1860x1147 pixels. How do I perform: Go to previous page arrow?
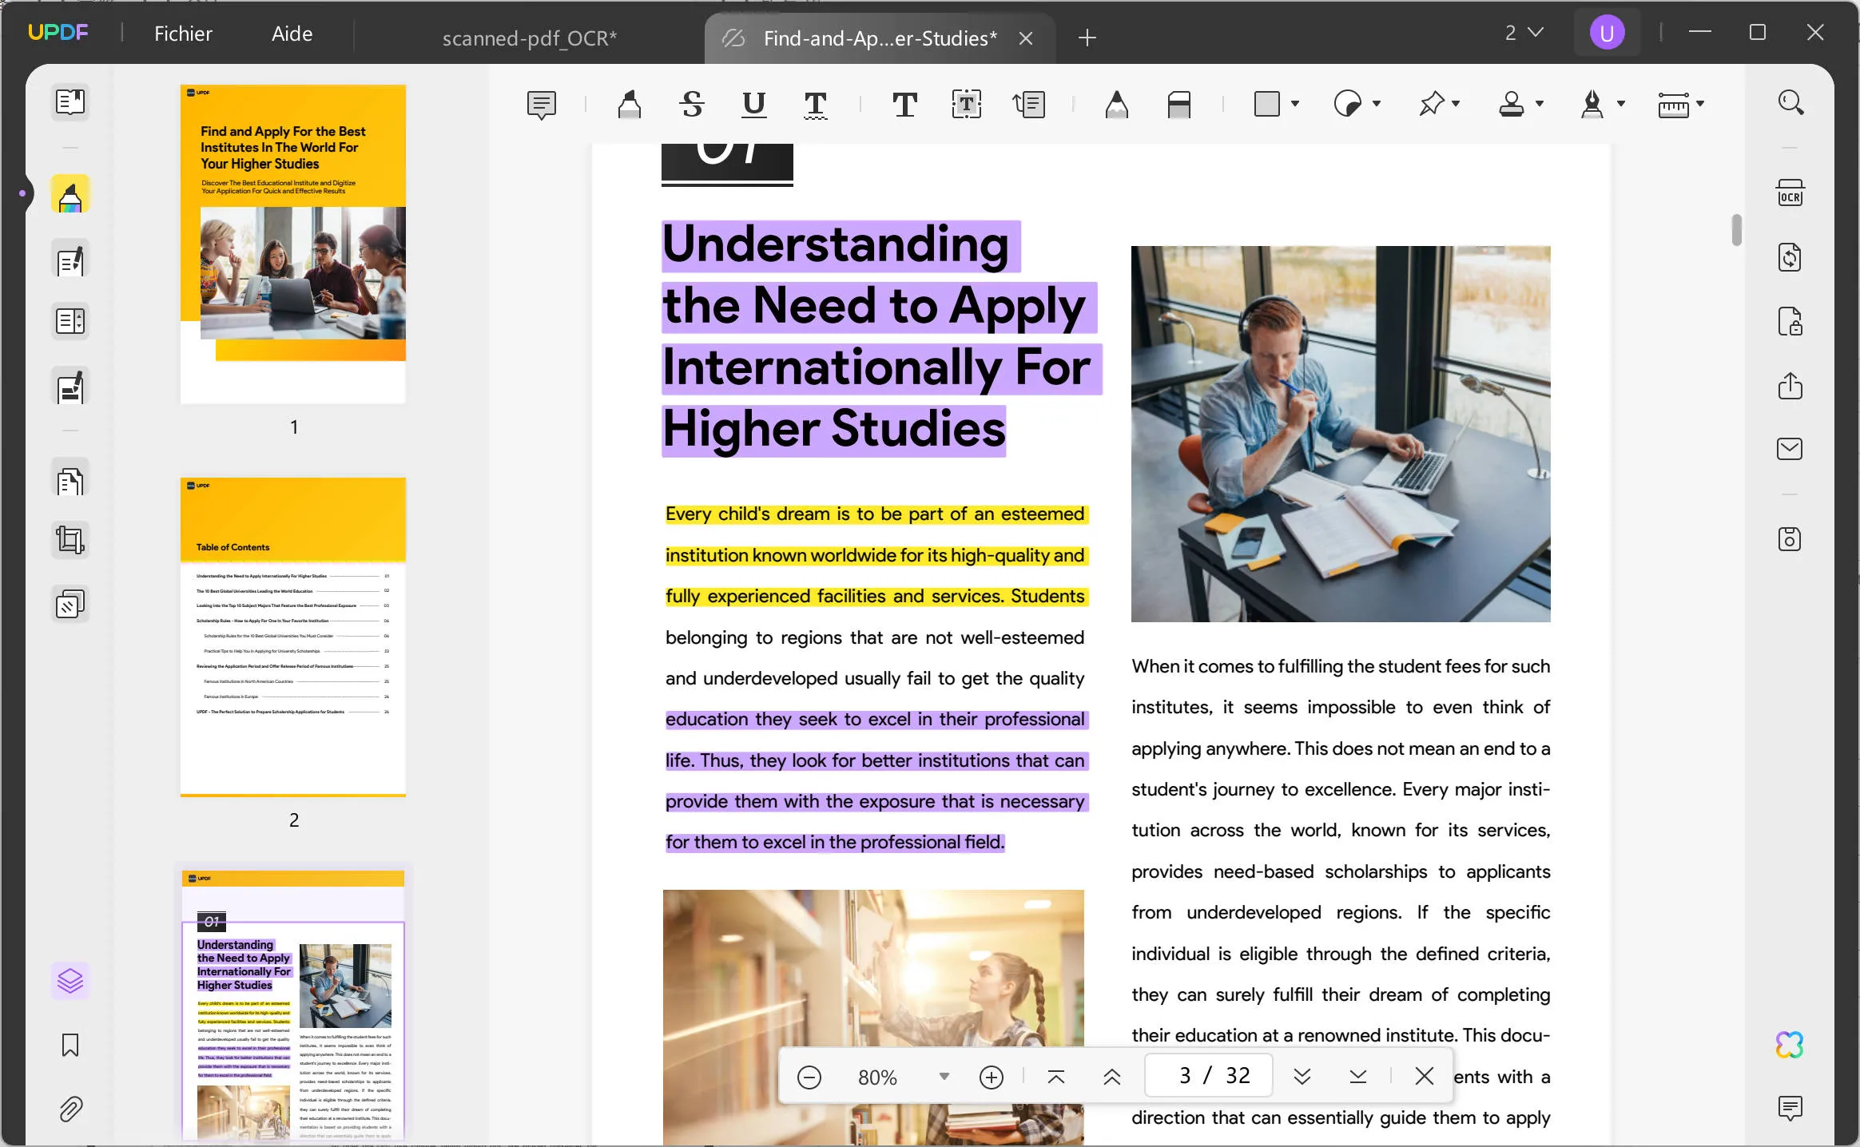pos(1112,1077)
